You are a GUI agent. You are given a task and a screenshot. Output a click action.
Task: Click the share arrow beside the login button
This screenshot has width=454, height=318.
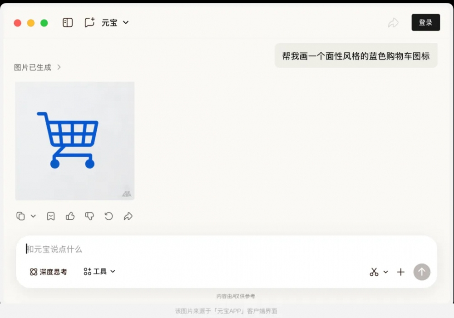[x=393, y=23]
